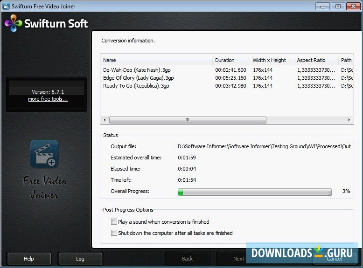Click the time left value 0:01:54

pos(187,180)
